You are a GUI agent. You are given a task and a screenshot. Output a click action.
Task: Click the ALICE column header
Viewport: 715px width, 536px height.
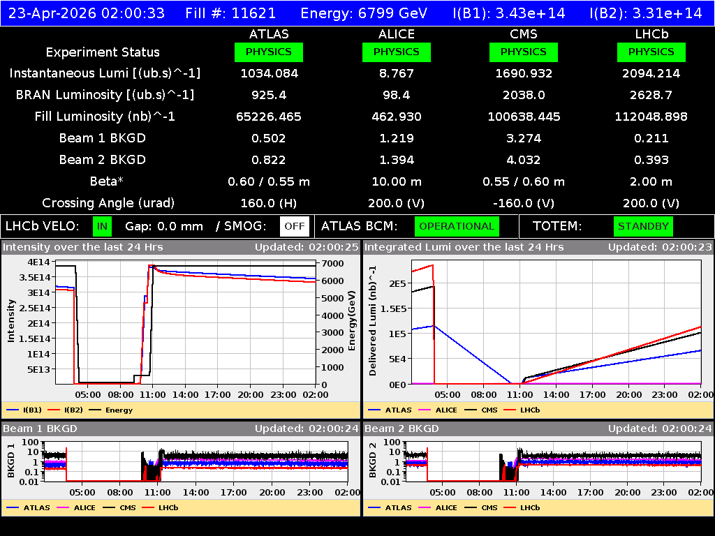click(397, 34)
